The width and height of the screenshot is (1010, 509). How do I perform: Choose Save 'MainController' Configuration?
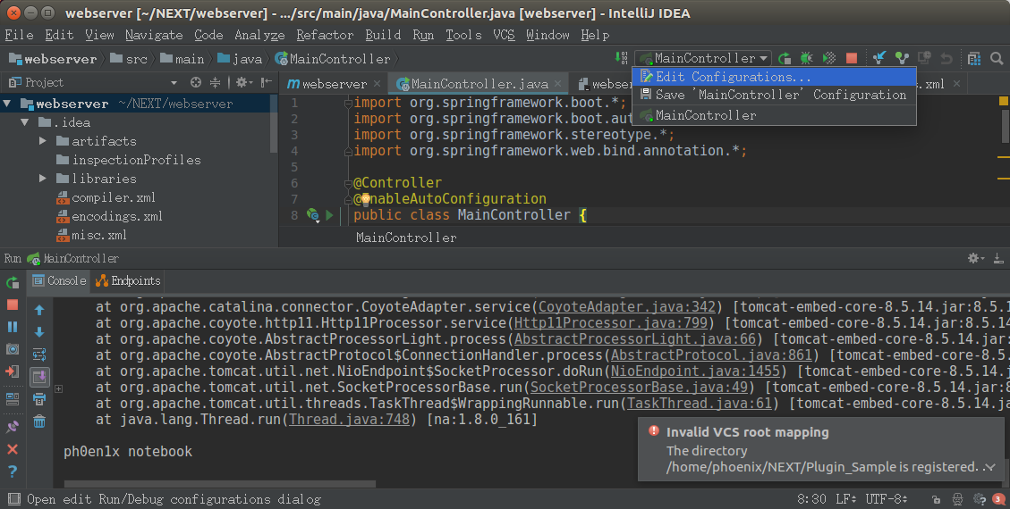point(774,95)
